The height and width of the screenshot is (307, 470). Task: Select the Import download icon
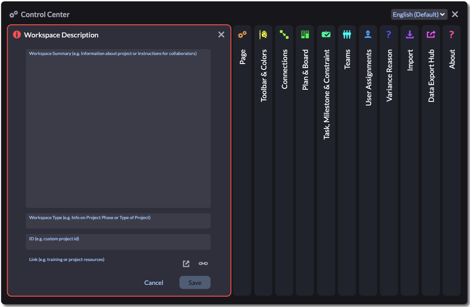(410, 34)
